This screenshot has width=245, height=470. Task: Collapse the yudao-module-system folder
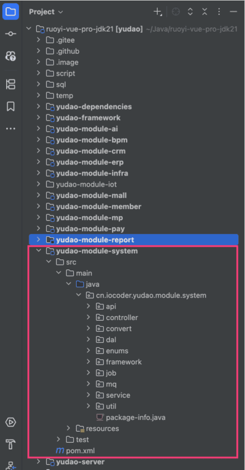(38, 251)
